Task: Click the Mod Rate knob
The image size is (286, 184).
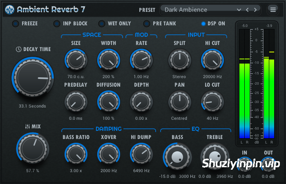Action: [x=141, y=60]
